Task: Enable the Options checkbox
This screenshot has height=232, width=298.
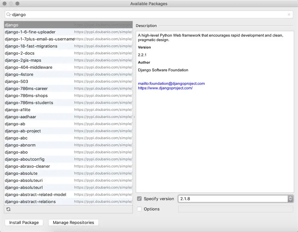Action: [139, 209]
